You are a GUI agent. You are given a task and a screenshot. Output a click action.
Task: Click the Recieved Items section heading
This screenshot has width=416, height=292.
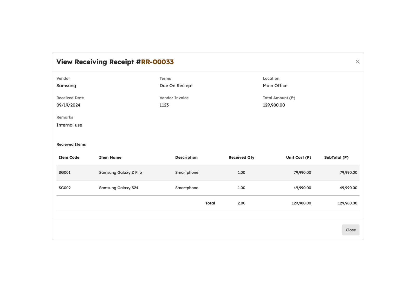click(x=71, y=144)
